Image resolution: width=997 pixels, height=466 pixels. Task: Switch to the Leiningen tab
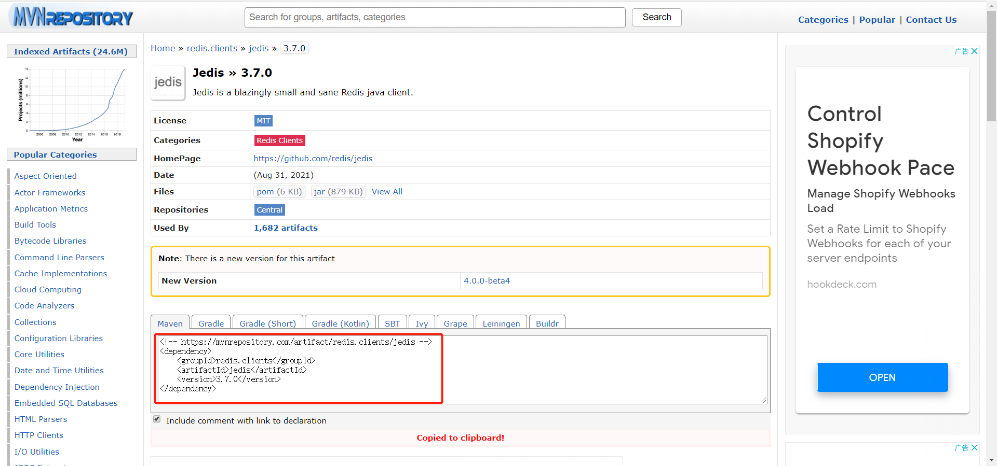(501, 323)
